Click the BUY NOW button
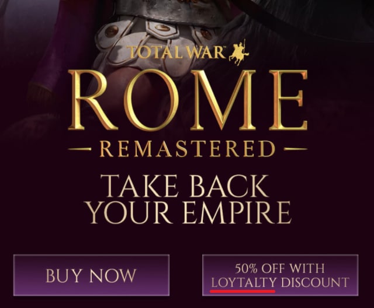 pos(91,275)
